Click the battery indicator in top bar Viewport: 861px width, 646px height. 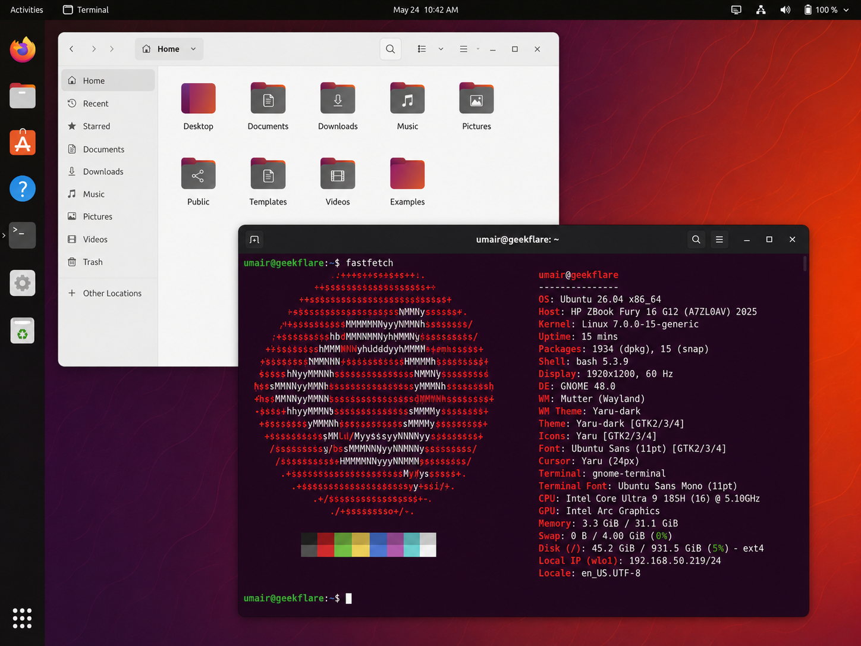pyautogui.click(x=821, y=10)
